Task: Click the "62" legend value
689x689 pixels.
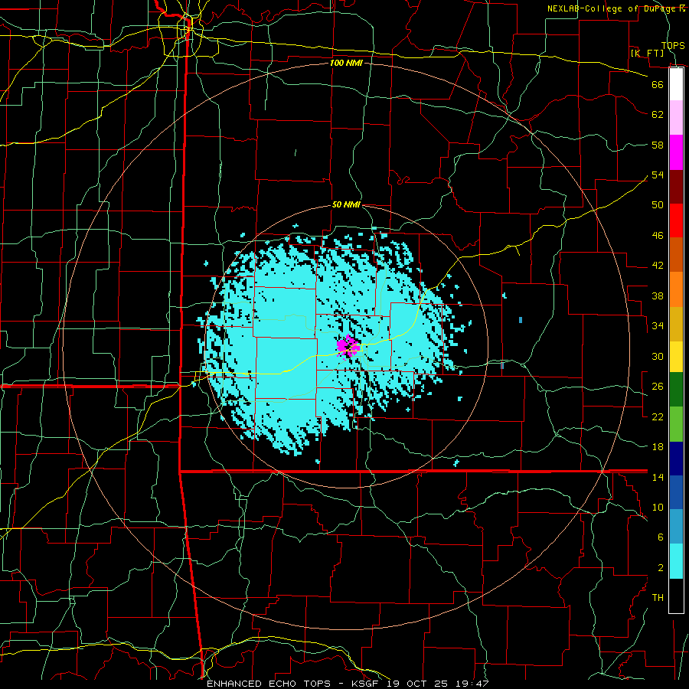Action: point(658,115)
